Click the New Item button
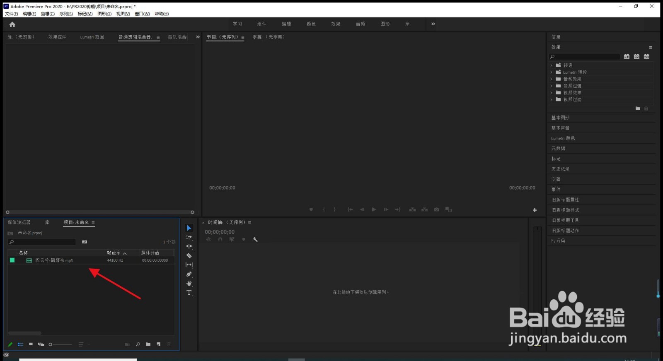The image size is (663, 361). coord(158,344)
